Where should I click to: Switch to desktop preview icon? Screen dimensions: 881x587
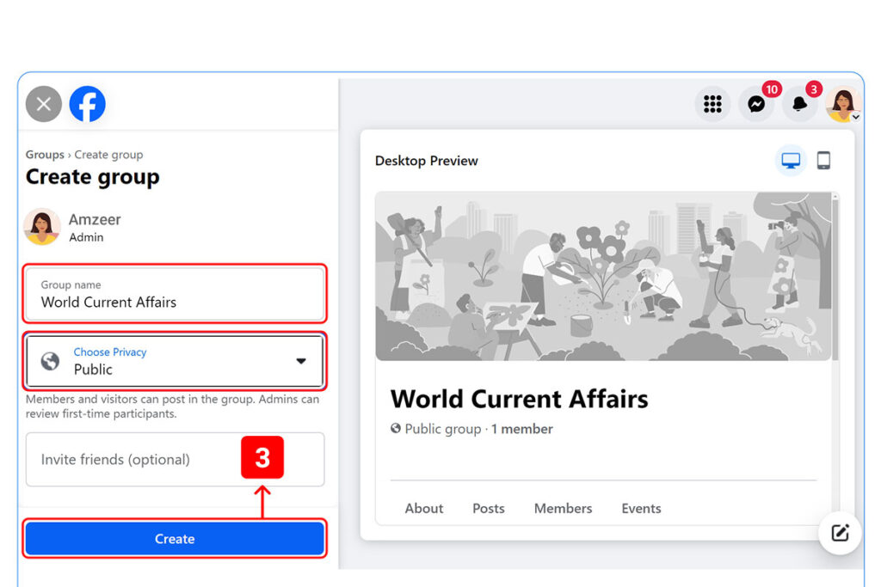[x=791, y=161]
